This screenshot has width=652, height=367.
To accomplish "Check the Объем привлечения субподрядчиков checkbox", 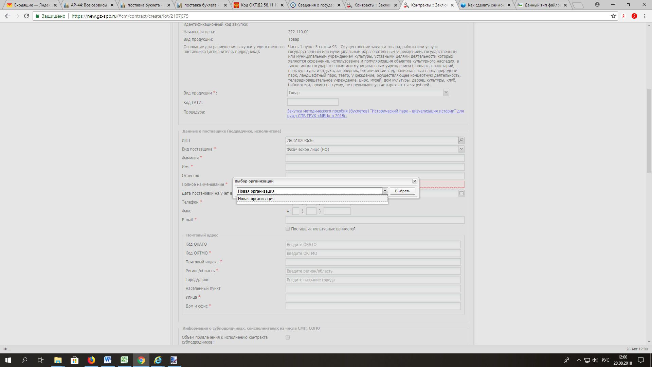I will [x=288, y=337].
